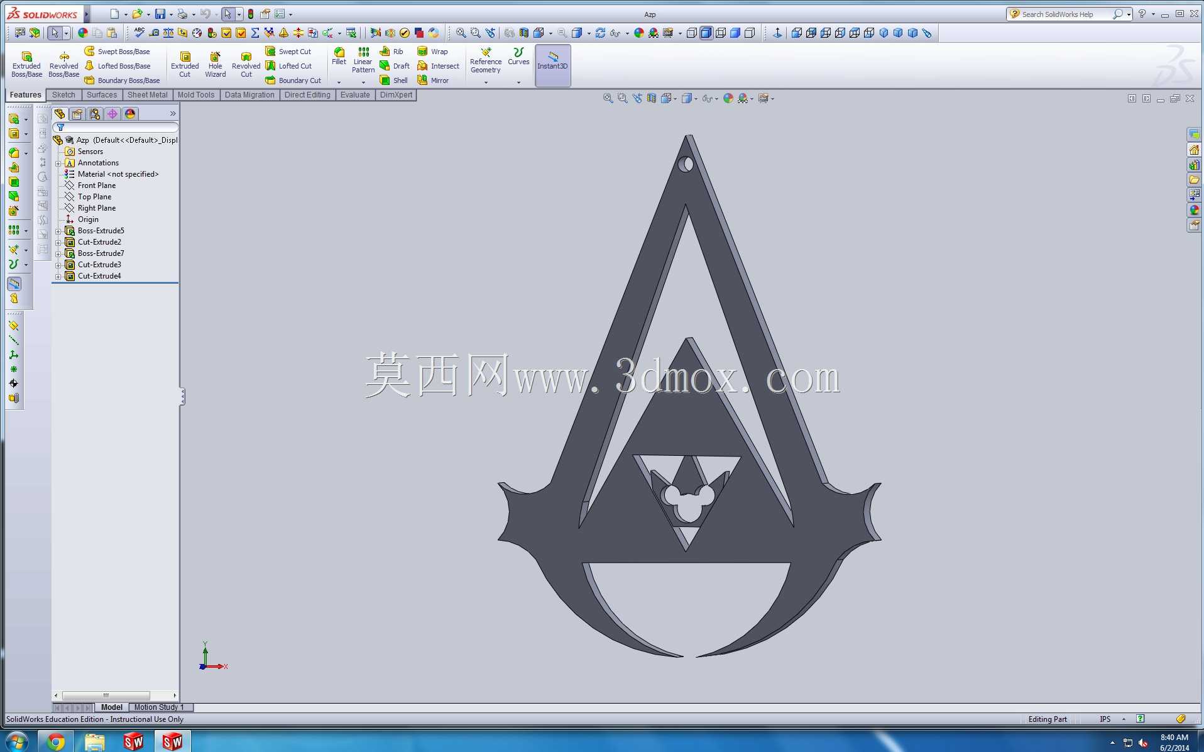The width and height of the screenshot is (1204, 752).
Task: Expand the Cut-Extrude2 feature
Action: [x=58, y=243]
